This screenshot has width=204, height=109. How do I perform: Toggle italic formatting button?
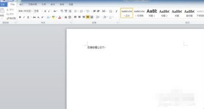click(24, 17)
